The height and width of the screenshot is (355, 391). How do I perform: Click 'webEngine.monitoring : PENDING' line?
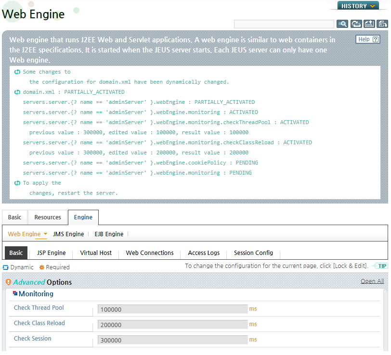[x=137, y=173]
